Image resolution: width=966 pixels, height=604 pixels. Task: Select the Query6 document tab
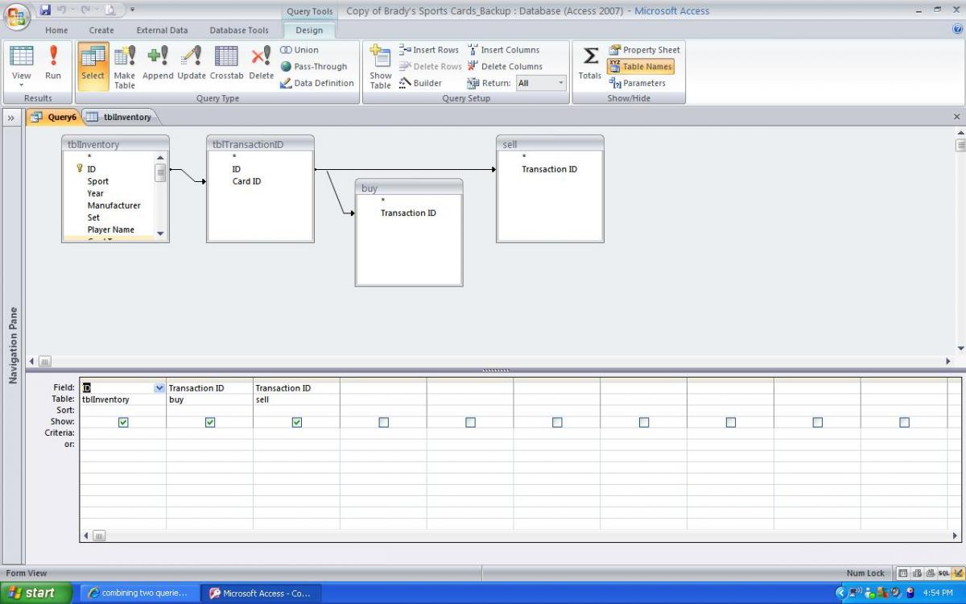pos(53,118)
